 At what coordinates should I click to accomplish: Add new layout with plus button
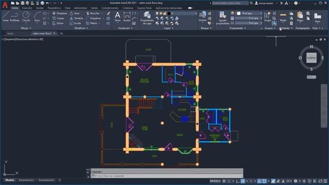(x=60, y=180)
